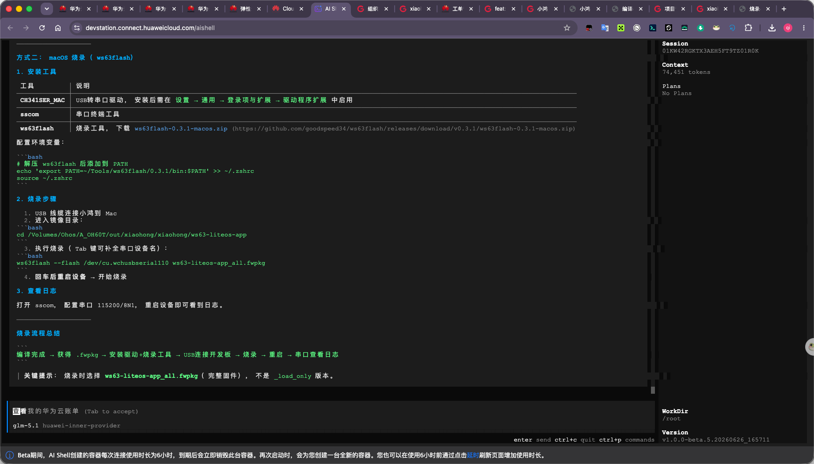Switch to the 'Clou' tab

tap(288, 9)
